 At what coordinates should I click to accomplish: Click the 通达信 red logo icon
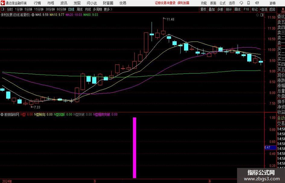(3, 3)
